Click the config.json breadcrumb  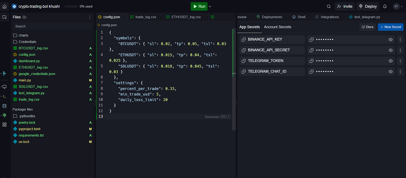(107, 25)
